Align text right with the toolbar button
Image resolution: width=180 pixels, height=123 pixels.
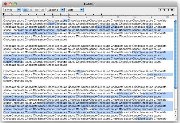[42, 10]
